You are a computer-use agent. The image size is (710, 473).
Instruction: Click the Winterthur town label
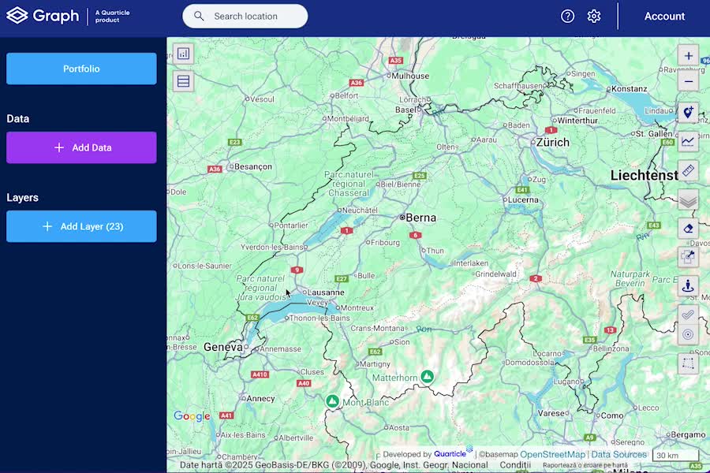[577, 121]
